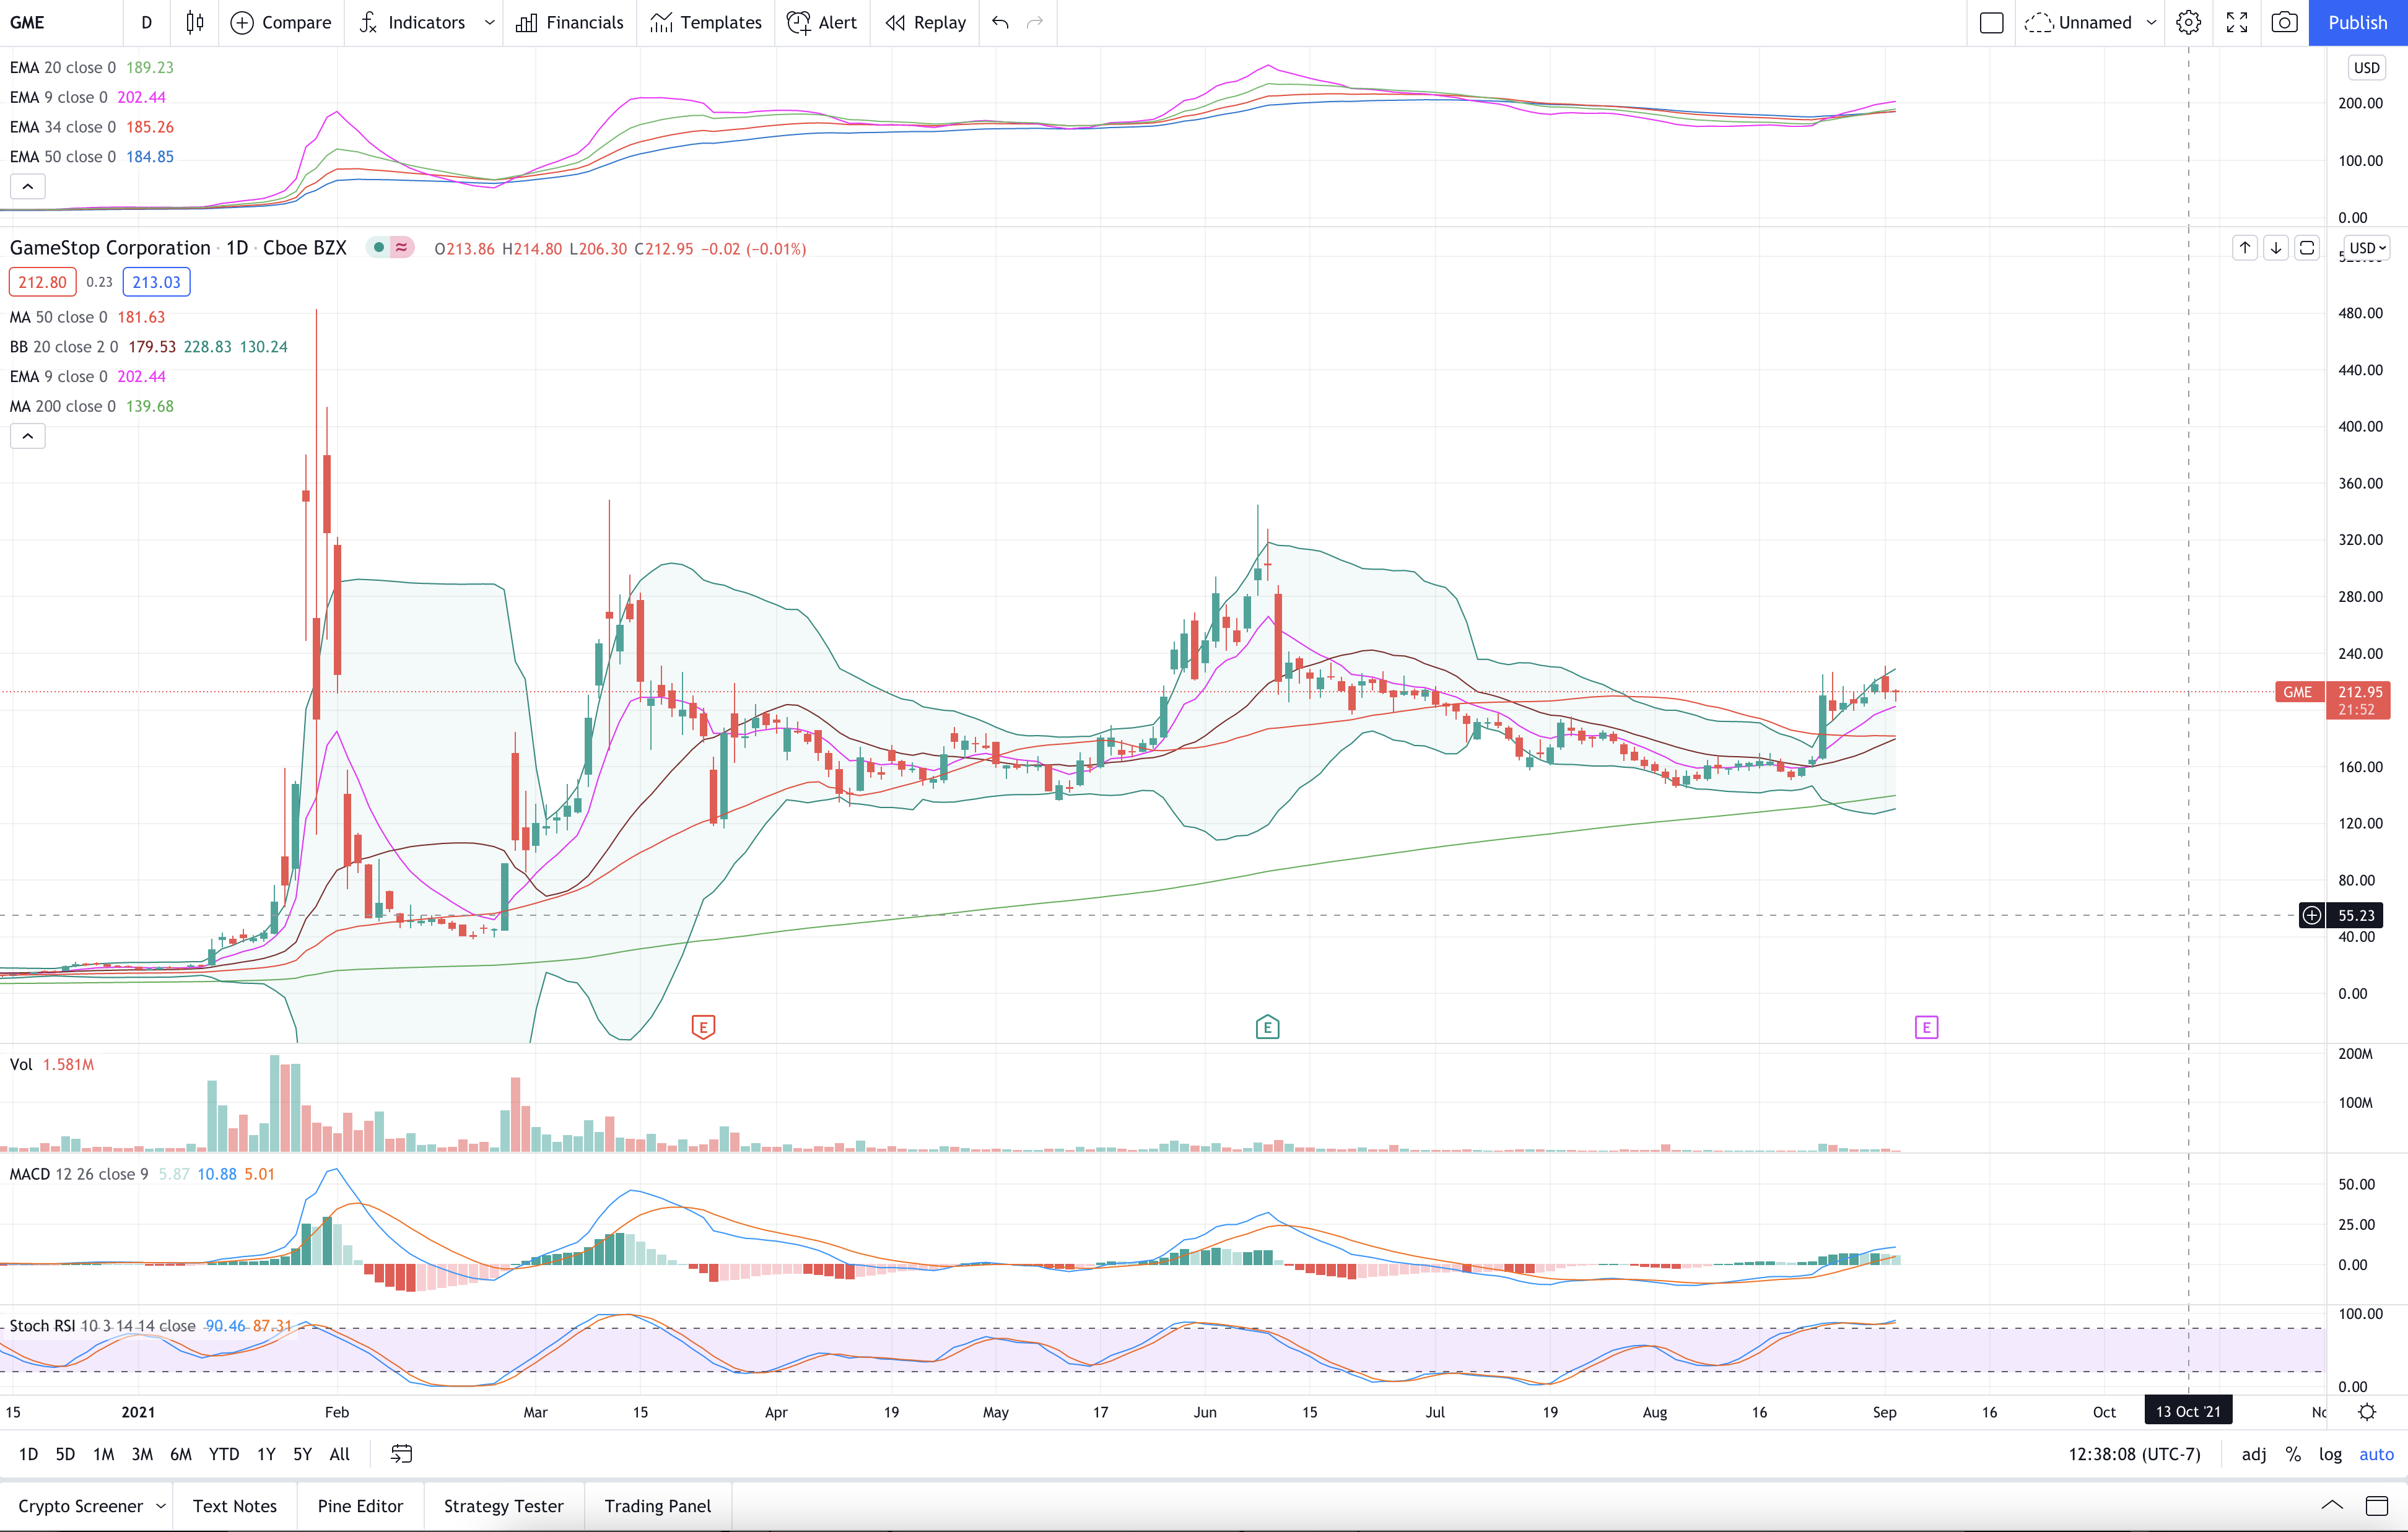2408x1532 pixels.
Task: Enter fullscreen mode
Action: pos(2237,22)
